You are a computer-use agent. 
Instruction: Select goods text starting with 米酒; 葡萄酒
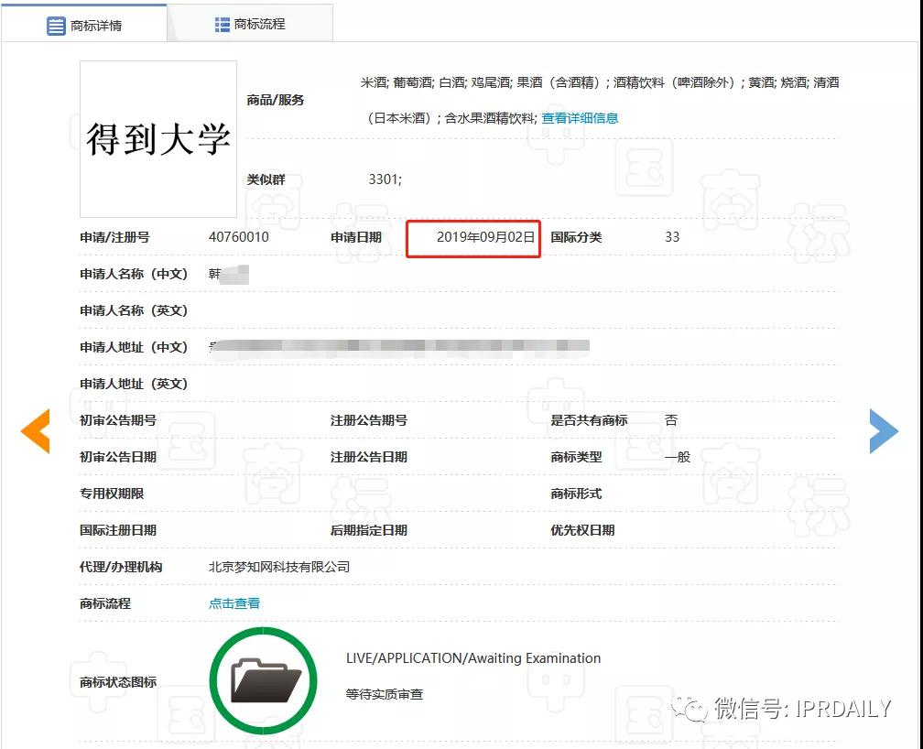[x=600, y=82]
